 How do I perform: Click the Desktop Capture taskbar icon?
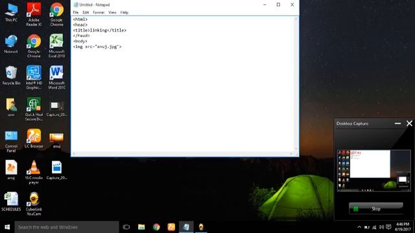tap(201, 227)
